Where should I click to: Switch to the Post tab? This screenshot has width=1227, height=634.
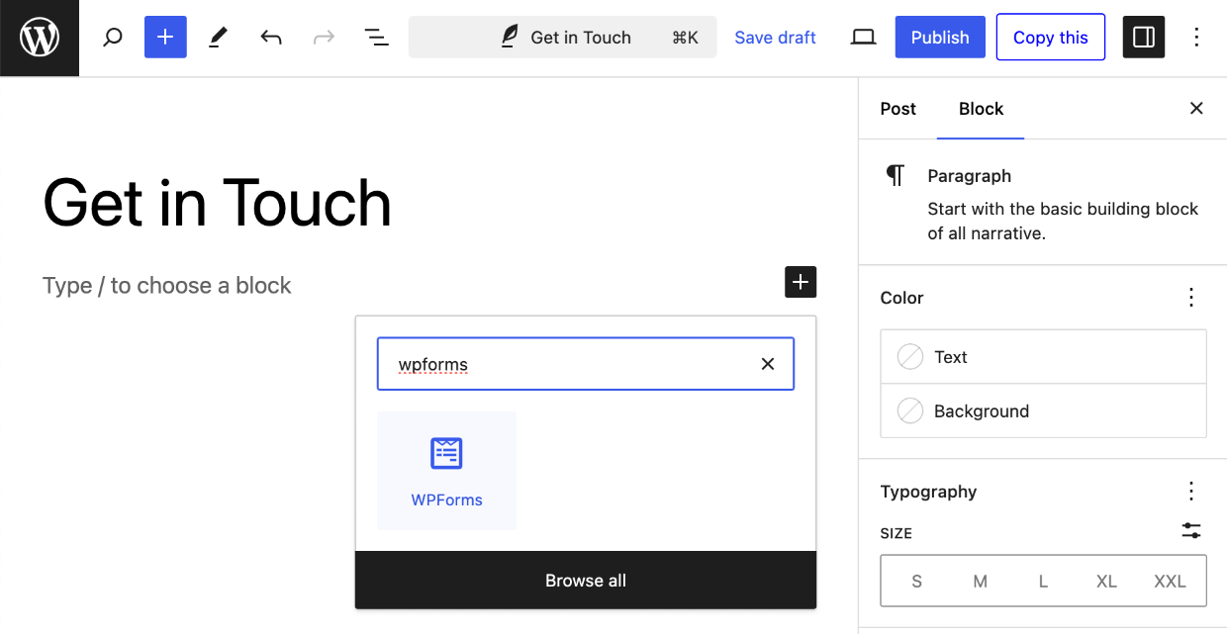(897, 109)
